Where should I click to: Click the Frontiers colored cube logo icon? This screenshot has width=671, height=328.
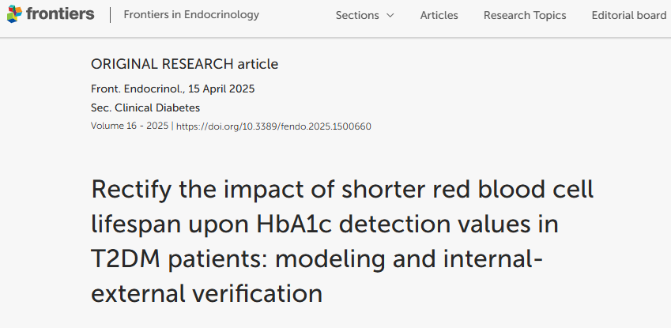[14, 15]
